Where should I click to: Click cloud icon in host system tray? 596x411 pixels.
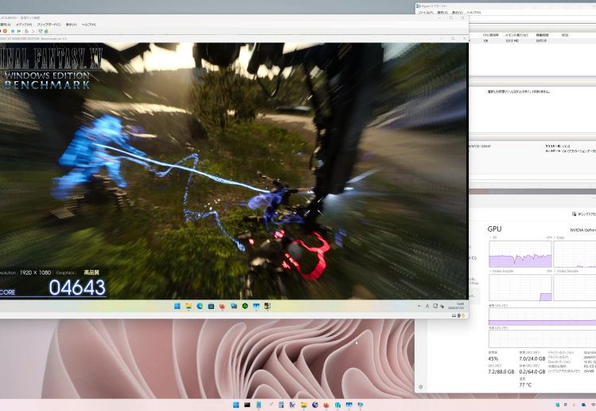point(584,405)
